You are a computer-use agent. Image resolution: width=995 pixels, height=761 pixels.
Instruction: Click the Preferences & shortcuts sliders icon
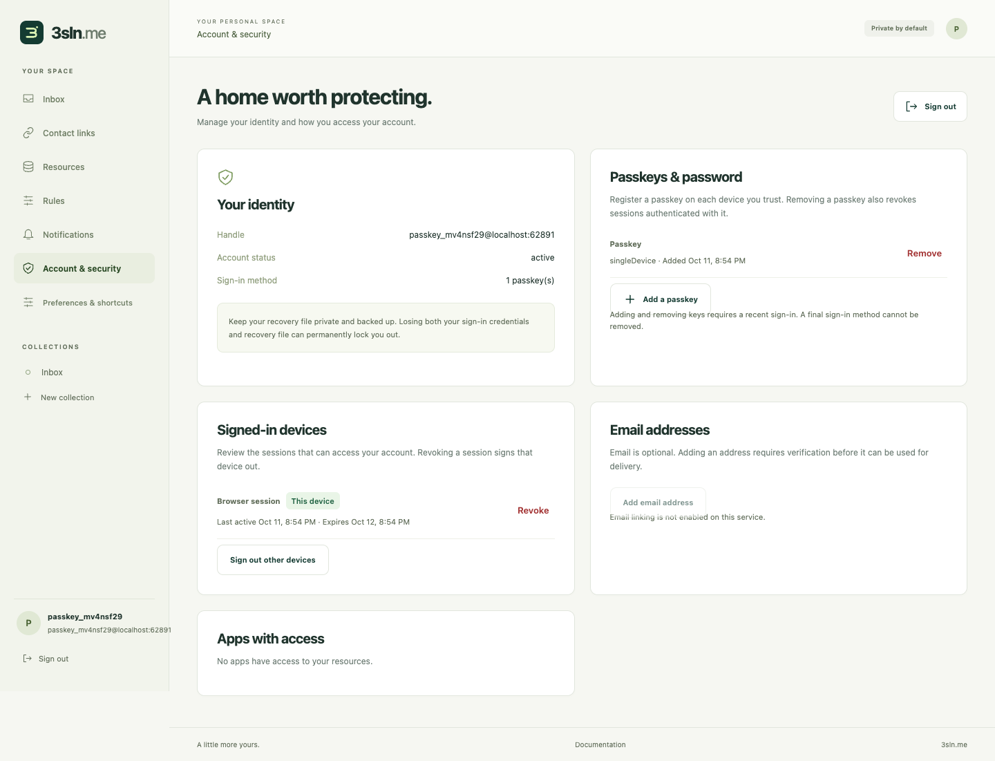click(28, 302)
